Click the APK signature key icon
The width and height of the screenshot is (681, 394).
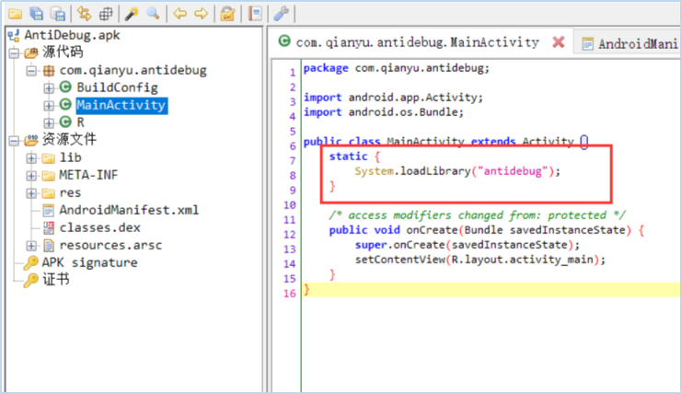point(31,262)
